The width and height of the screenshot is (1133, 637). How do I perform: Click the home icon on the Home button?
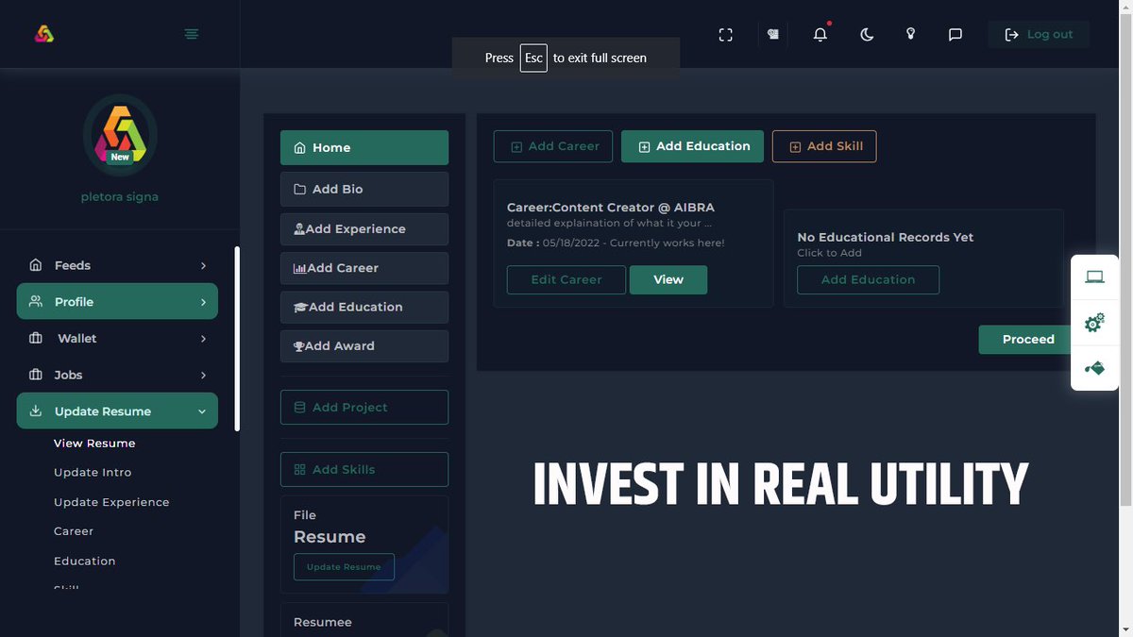tap(300, 148)
